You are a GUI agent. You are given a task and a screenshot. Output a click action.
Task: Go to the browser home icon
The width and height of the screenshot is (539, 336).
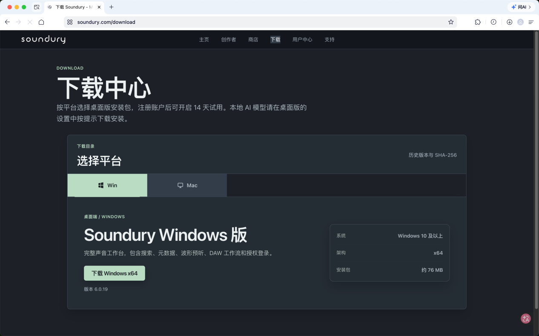(41, 22)
